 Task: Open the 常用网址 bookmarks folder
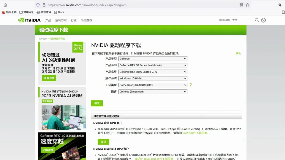pyautogui.click(x=26, y=12)
